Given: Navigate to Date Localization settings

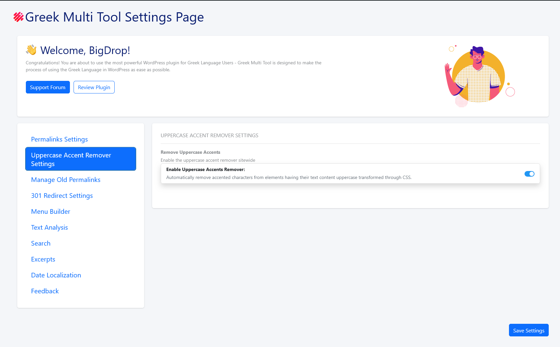Looking at the screenshot, I should (56, 275).
